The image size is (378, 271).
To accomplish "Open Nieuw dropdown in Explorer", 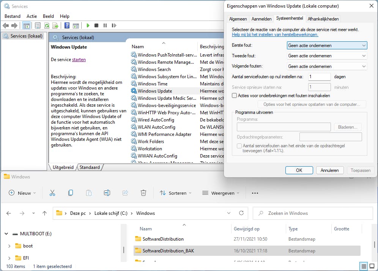I will 22,193.
